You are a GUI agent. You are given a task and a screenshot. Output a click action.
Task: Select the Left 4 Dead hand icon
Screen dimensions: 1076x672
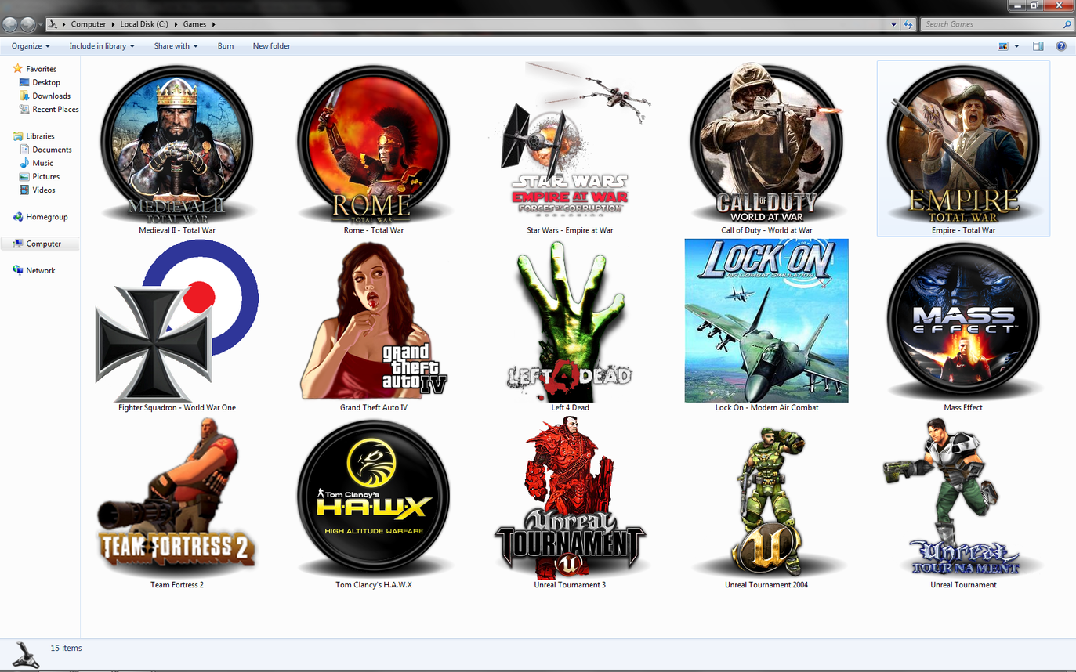click(x=570, y=320)
